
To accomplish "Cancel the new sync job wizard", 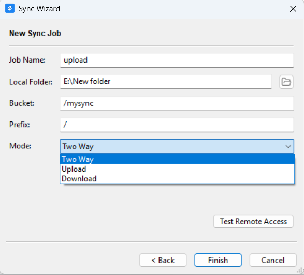I will click(273, 260).
